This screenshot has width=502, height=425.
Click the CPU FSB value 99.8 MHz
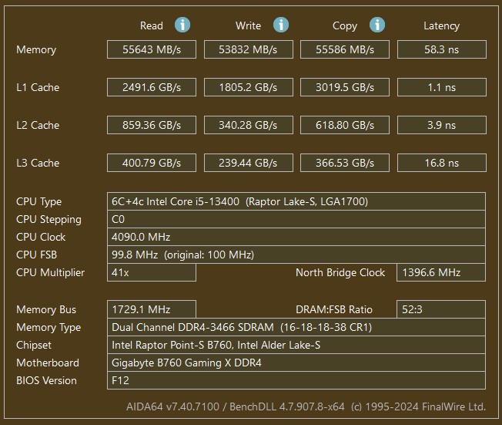point(296,255)
